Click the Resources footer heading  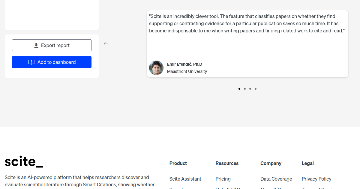click(227, 163)
